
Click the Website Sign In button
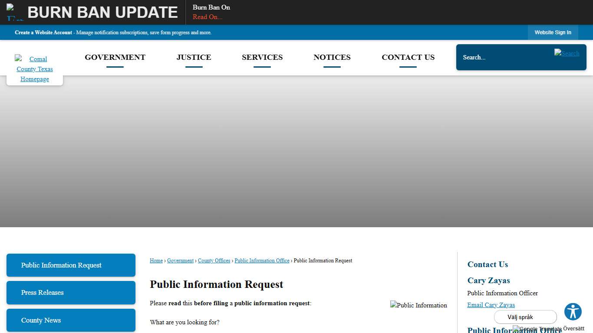coord(553,32)
